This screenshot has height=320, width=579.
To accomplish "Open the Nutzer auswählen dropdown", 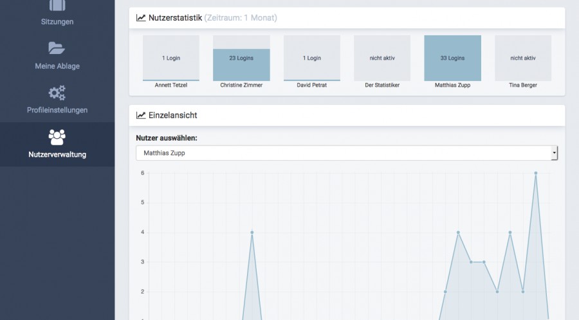I will [346, 153].
